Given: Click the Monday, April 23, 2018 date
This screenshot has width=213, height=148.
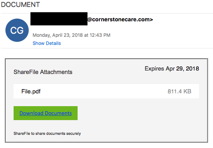Looking at the screenshot, I should [58, 35].
